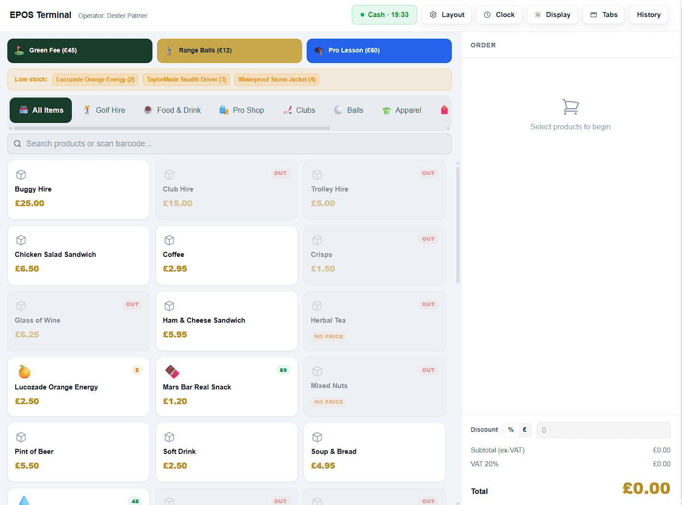Click the Tabs window icon
The height and width of the screenshot is (505, 682).
[594, 15]
